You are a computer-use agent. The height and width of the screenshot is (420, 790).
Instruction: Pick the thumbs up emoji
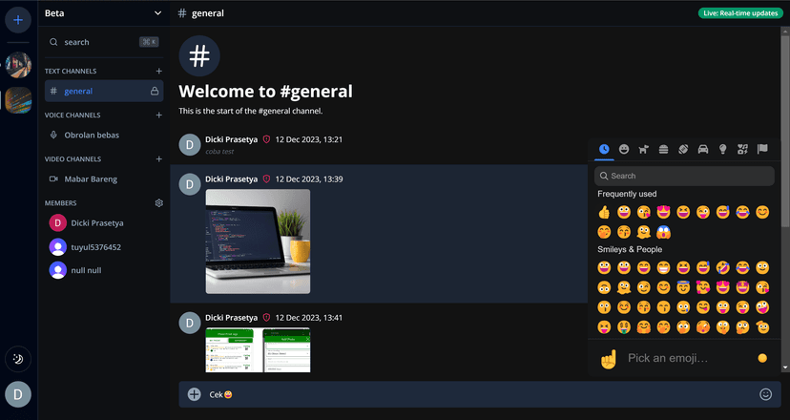(604, 212)
